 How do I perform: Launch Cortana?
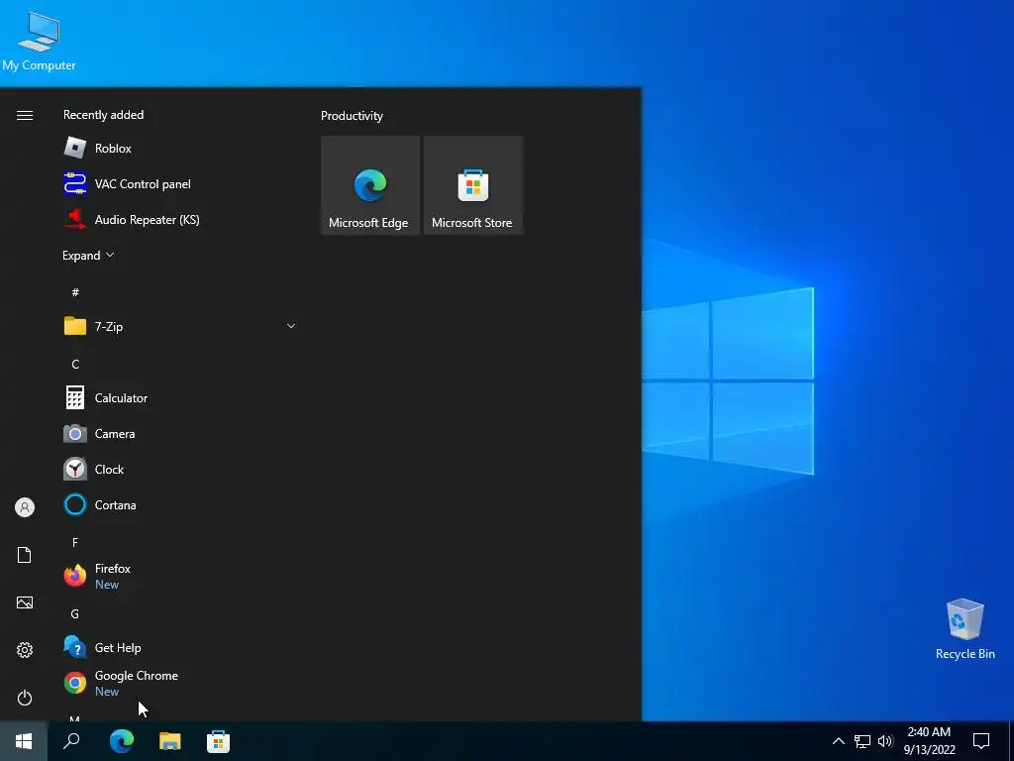(x=180, y=504)
